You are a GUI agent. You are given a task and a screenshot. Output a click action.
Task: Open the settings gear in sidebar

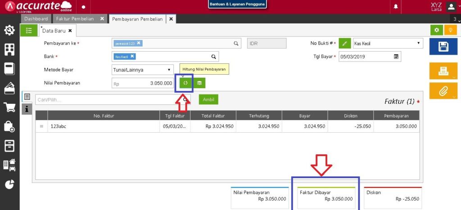pyautogui.click(x=9, y=30)
